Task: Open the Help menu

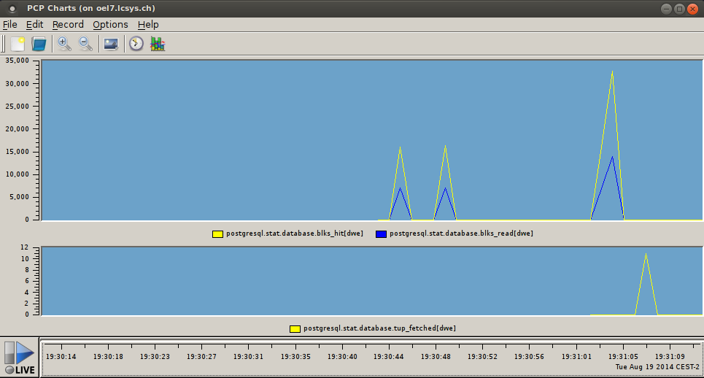Action: click(x=148, y=24)
